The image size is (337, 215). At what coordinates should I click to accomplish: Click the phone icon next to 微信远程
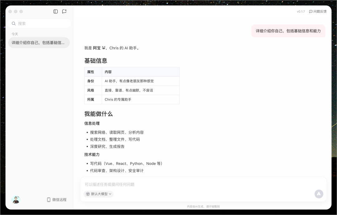[49, 200]
